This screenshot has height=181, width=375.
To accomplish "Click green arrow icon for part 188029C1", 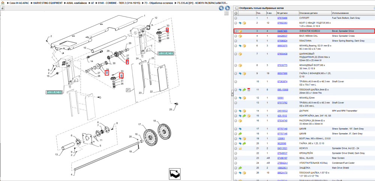I will coord(240,168).
